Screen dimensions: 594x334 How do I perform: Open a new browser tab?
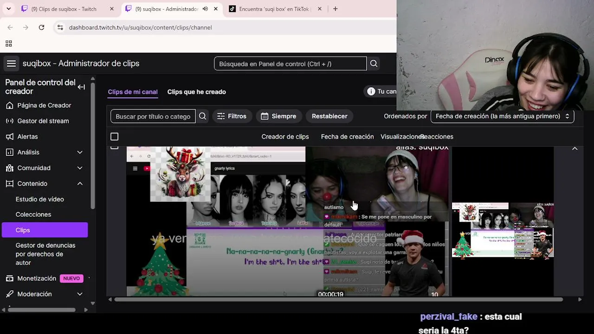(335, 9)
